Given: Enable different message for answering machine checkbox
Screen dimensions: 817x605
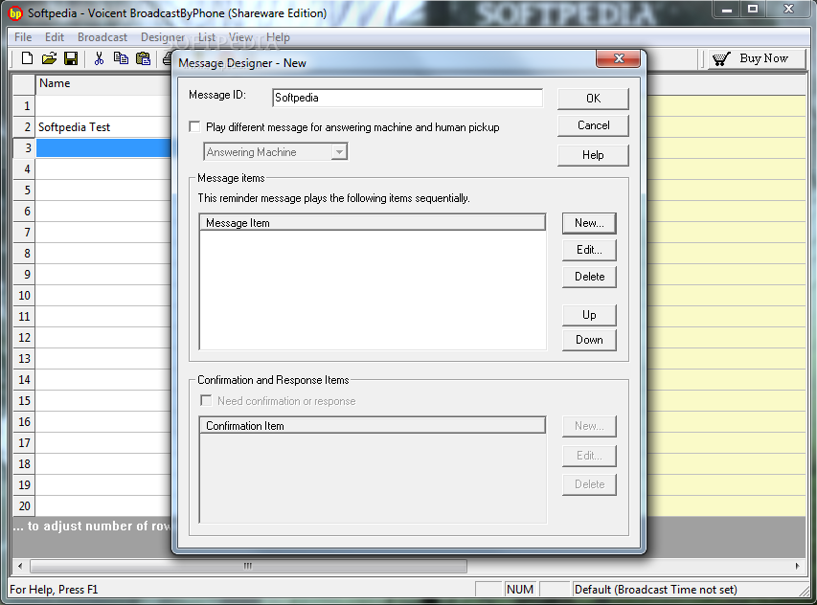Looking at the screenshot, I should coord(194,126).
